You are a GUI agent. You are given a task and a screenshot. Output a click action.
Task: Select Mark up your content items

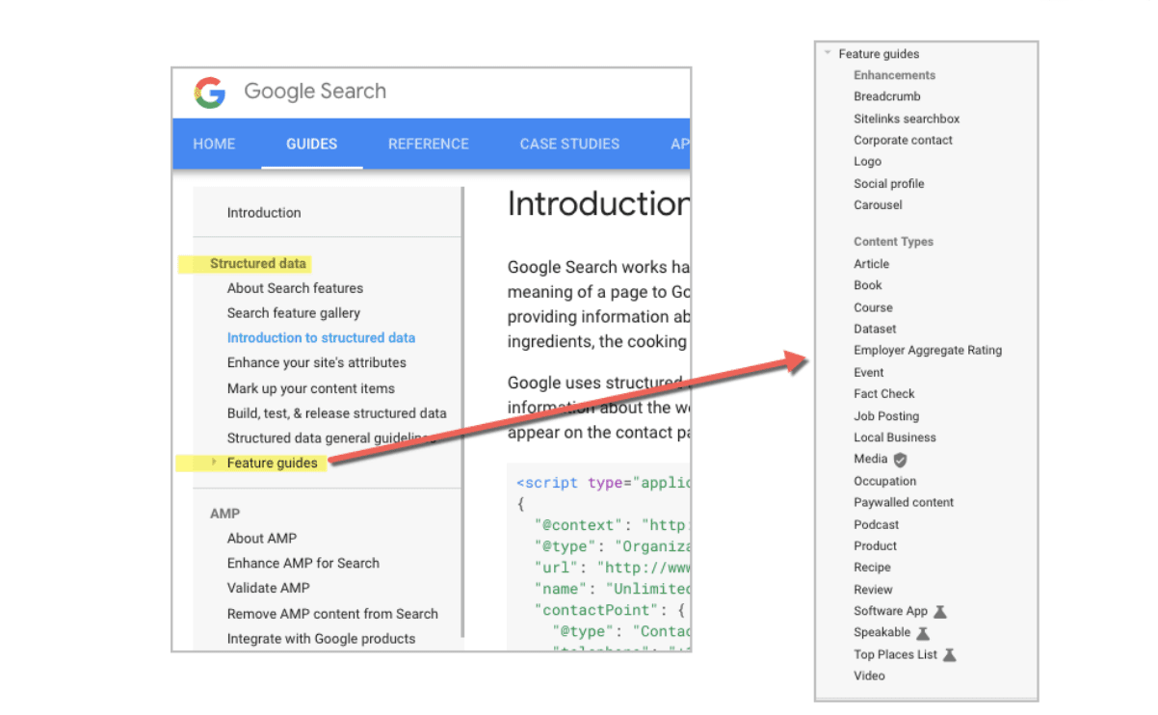coord(311,388)
